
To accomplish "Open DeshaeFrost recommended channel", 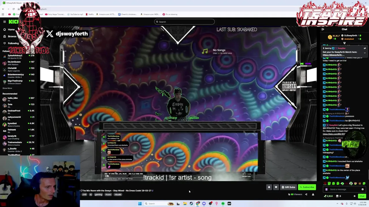I will pyautogui.click(x=19, y=112).
